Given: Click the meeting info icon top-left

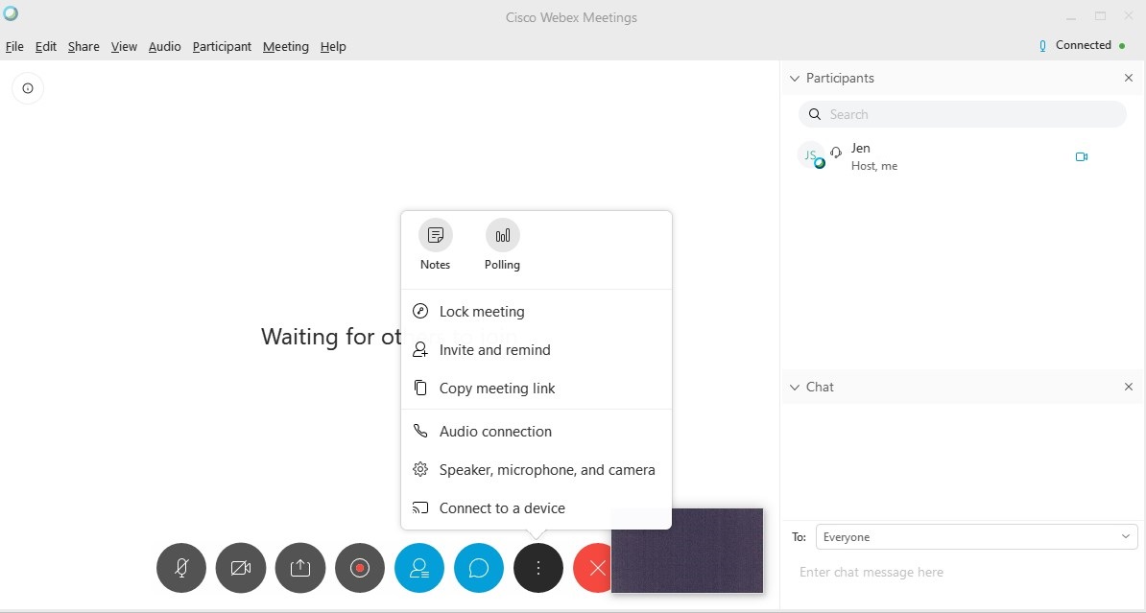Looking at the screenshot, I should (28, 88).
